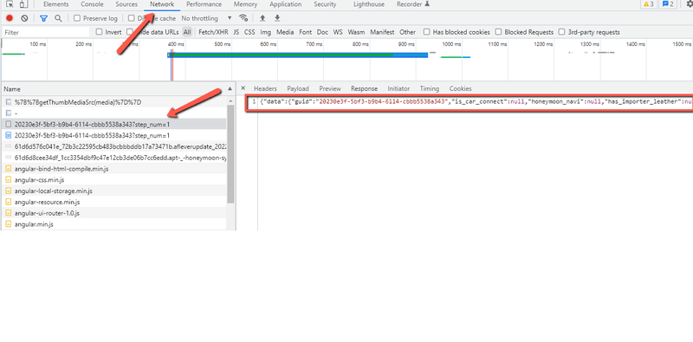Open the Lighthouse tab
The width and height of the screenshot is (693, 342).
tap(369, 4)
